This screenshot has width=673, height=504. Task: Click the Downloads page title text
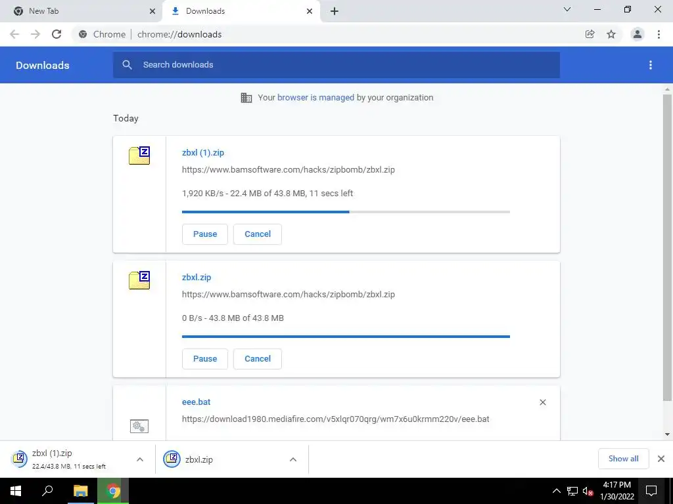point(43,65)
